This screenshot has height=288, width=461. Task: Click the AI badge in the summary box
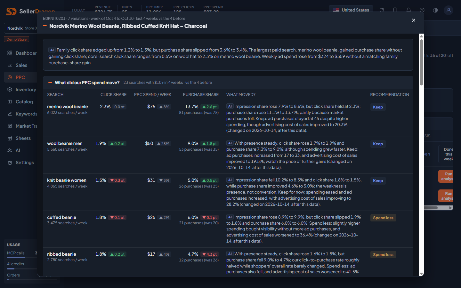(x=52, y=50)
